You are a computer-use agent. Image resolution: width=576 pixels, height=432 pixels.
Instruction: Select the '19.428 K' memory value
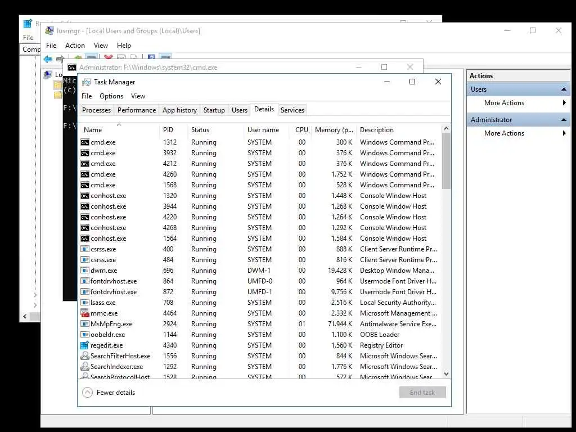pyautogui.click(x=340, y=271)
